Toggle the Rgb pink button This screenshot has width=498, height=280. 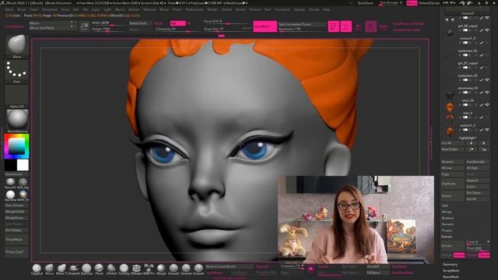pos(177,23)
